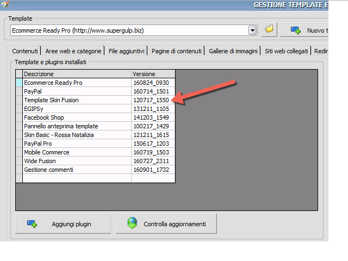
Task: Click version cell 160714_1501
Action: click(153, 91)
